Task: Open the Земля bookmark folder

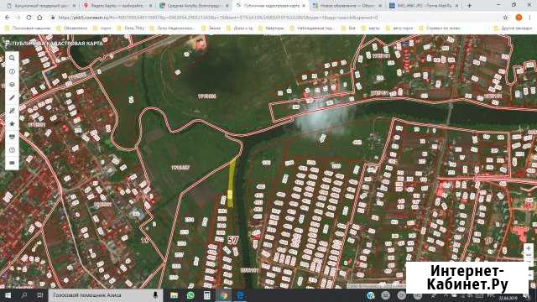Action: point(211,29)
